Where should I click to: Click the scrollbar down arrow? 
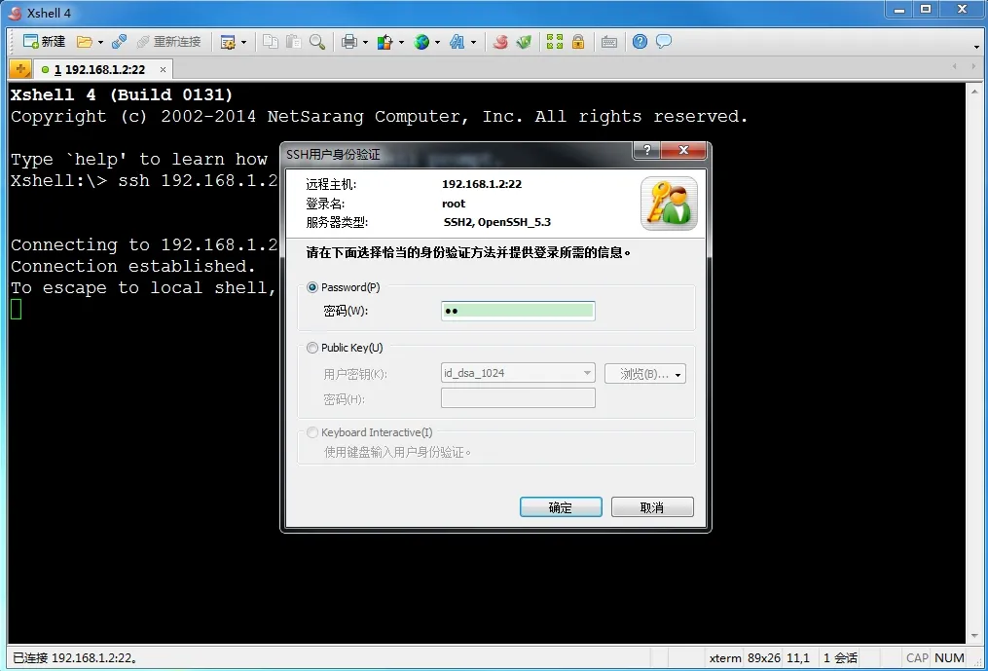972,636
